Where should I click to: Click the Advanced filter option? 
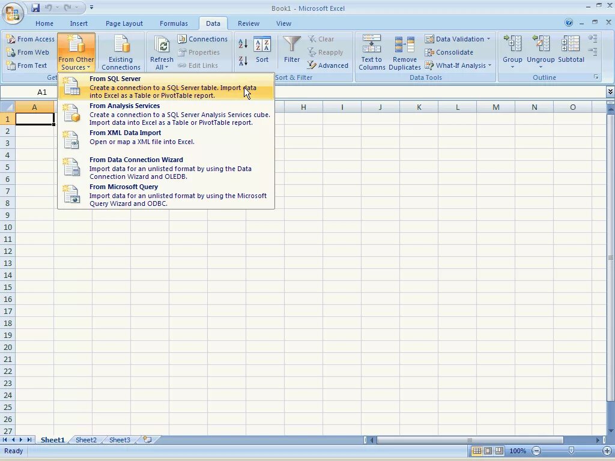point(328,65)
